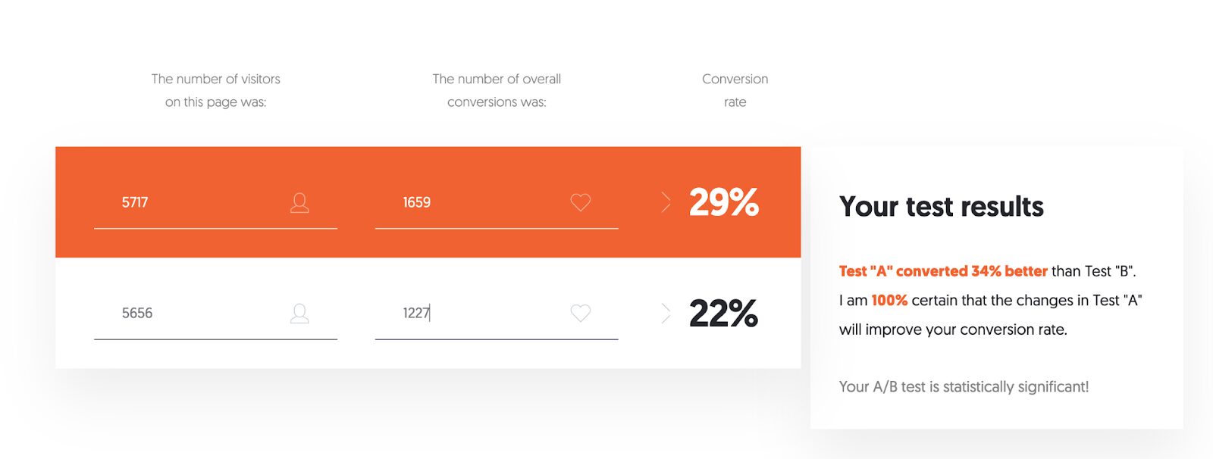Click 'The number of visitors' column label
The image size is (1213, 459).
pos(216,79)
